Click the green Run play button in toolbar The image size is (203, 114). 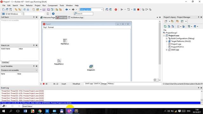click(122, 9)
